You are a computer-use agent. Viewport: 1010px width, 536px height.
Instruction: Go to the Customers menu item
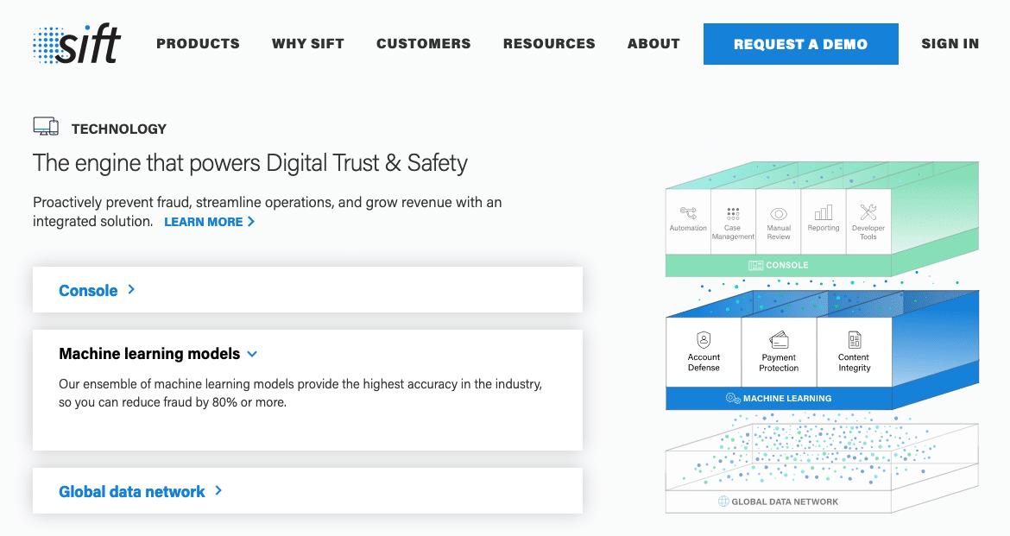pos(423,44)
